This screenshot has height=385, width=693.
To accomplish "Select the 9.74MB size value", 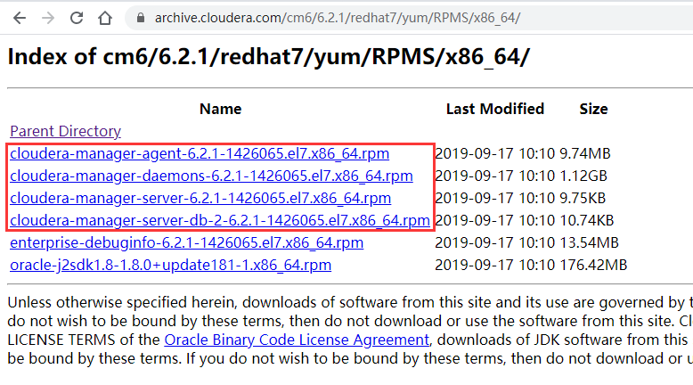I will click(584, 153).
